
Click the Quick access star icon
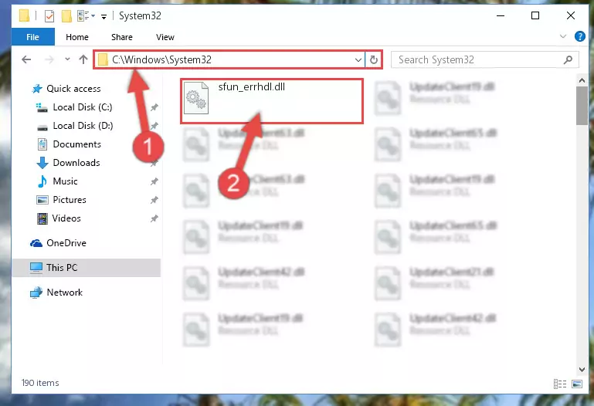pos(37,89)
